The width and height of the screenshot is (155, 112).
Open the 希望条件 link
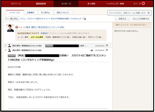click(x=44, y=33)
